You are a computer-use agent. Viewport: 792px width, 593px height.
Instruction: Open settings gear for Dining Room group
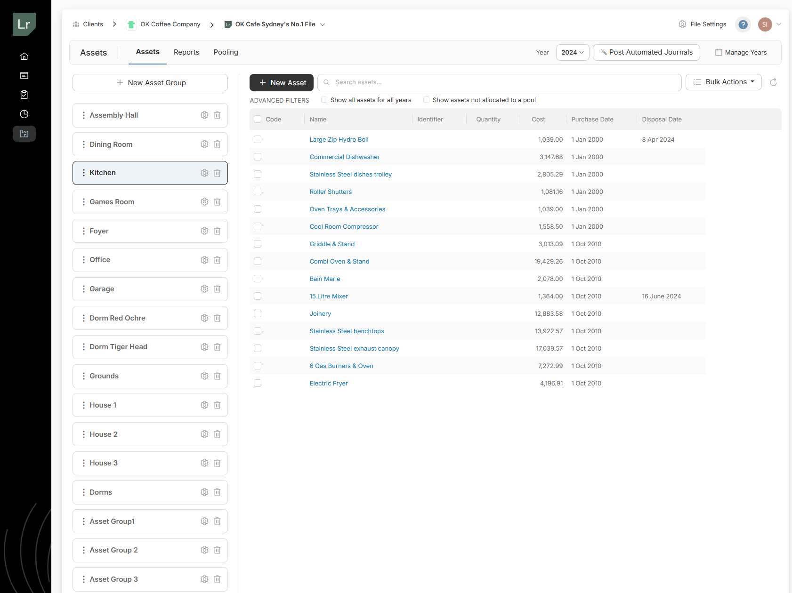point(204,144)
